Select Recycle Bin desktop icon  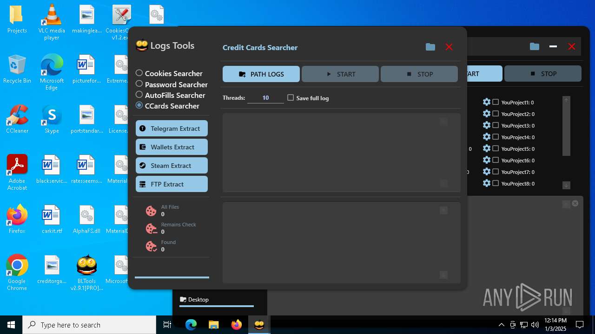[17, 70]
